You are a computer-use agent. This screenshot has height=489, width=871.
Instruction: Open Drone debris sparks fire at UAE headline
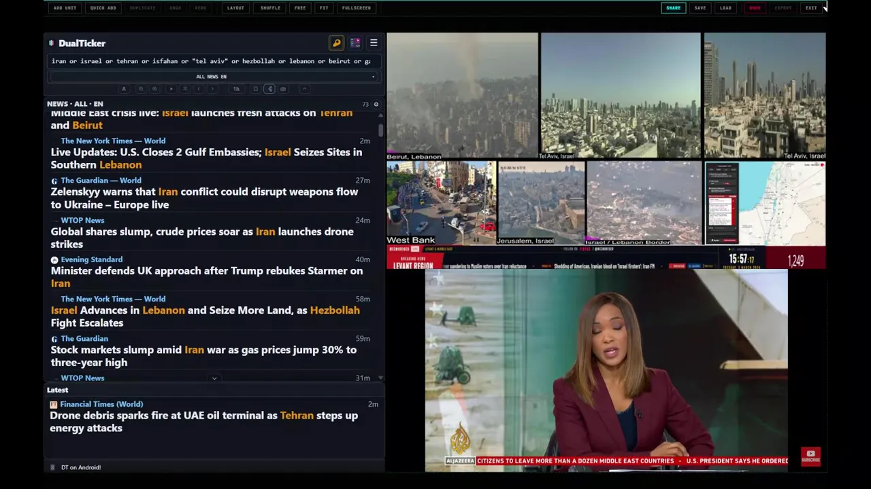click(203, 422)
